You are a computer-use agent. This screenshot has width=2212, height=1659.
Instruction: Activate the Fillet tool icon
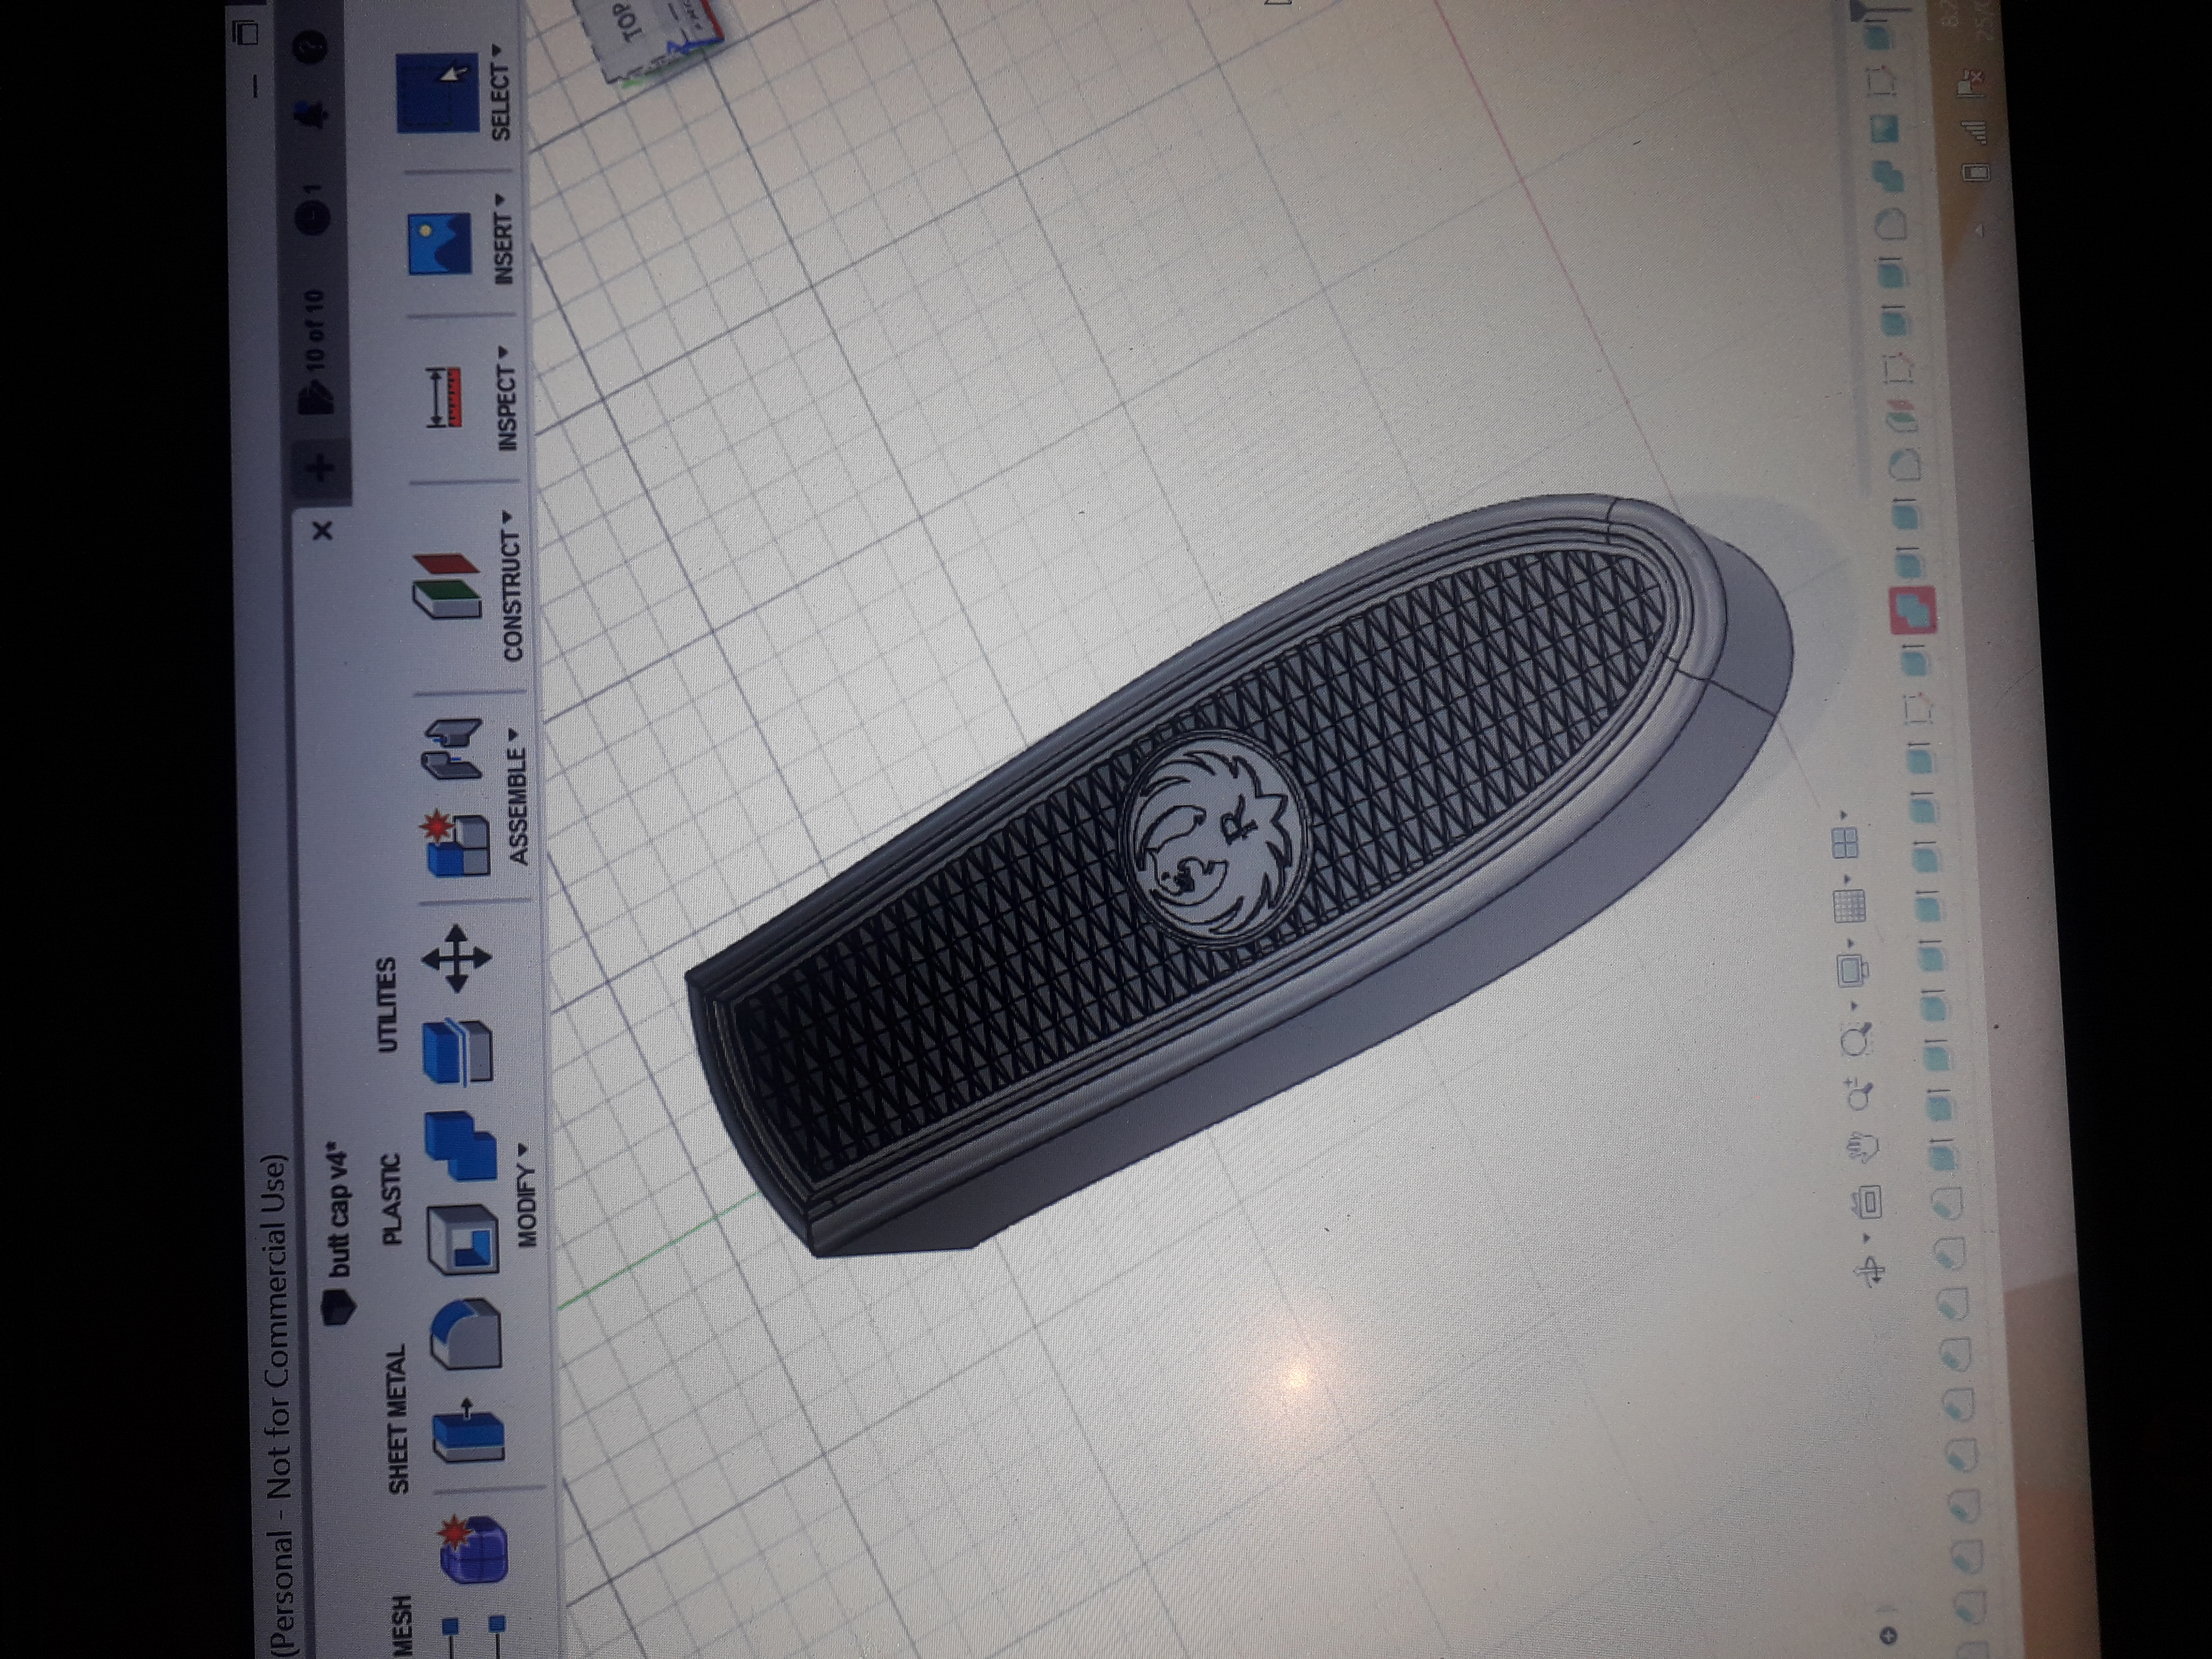point(467,1335)
